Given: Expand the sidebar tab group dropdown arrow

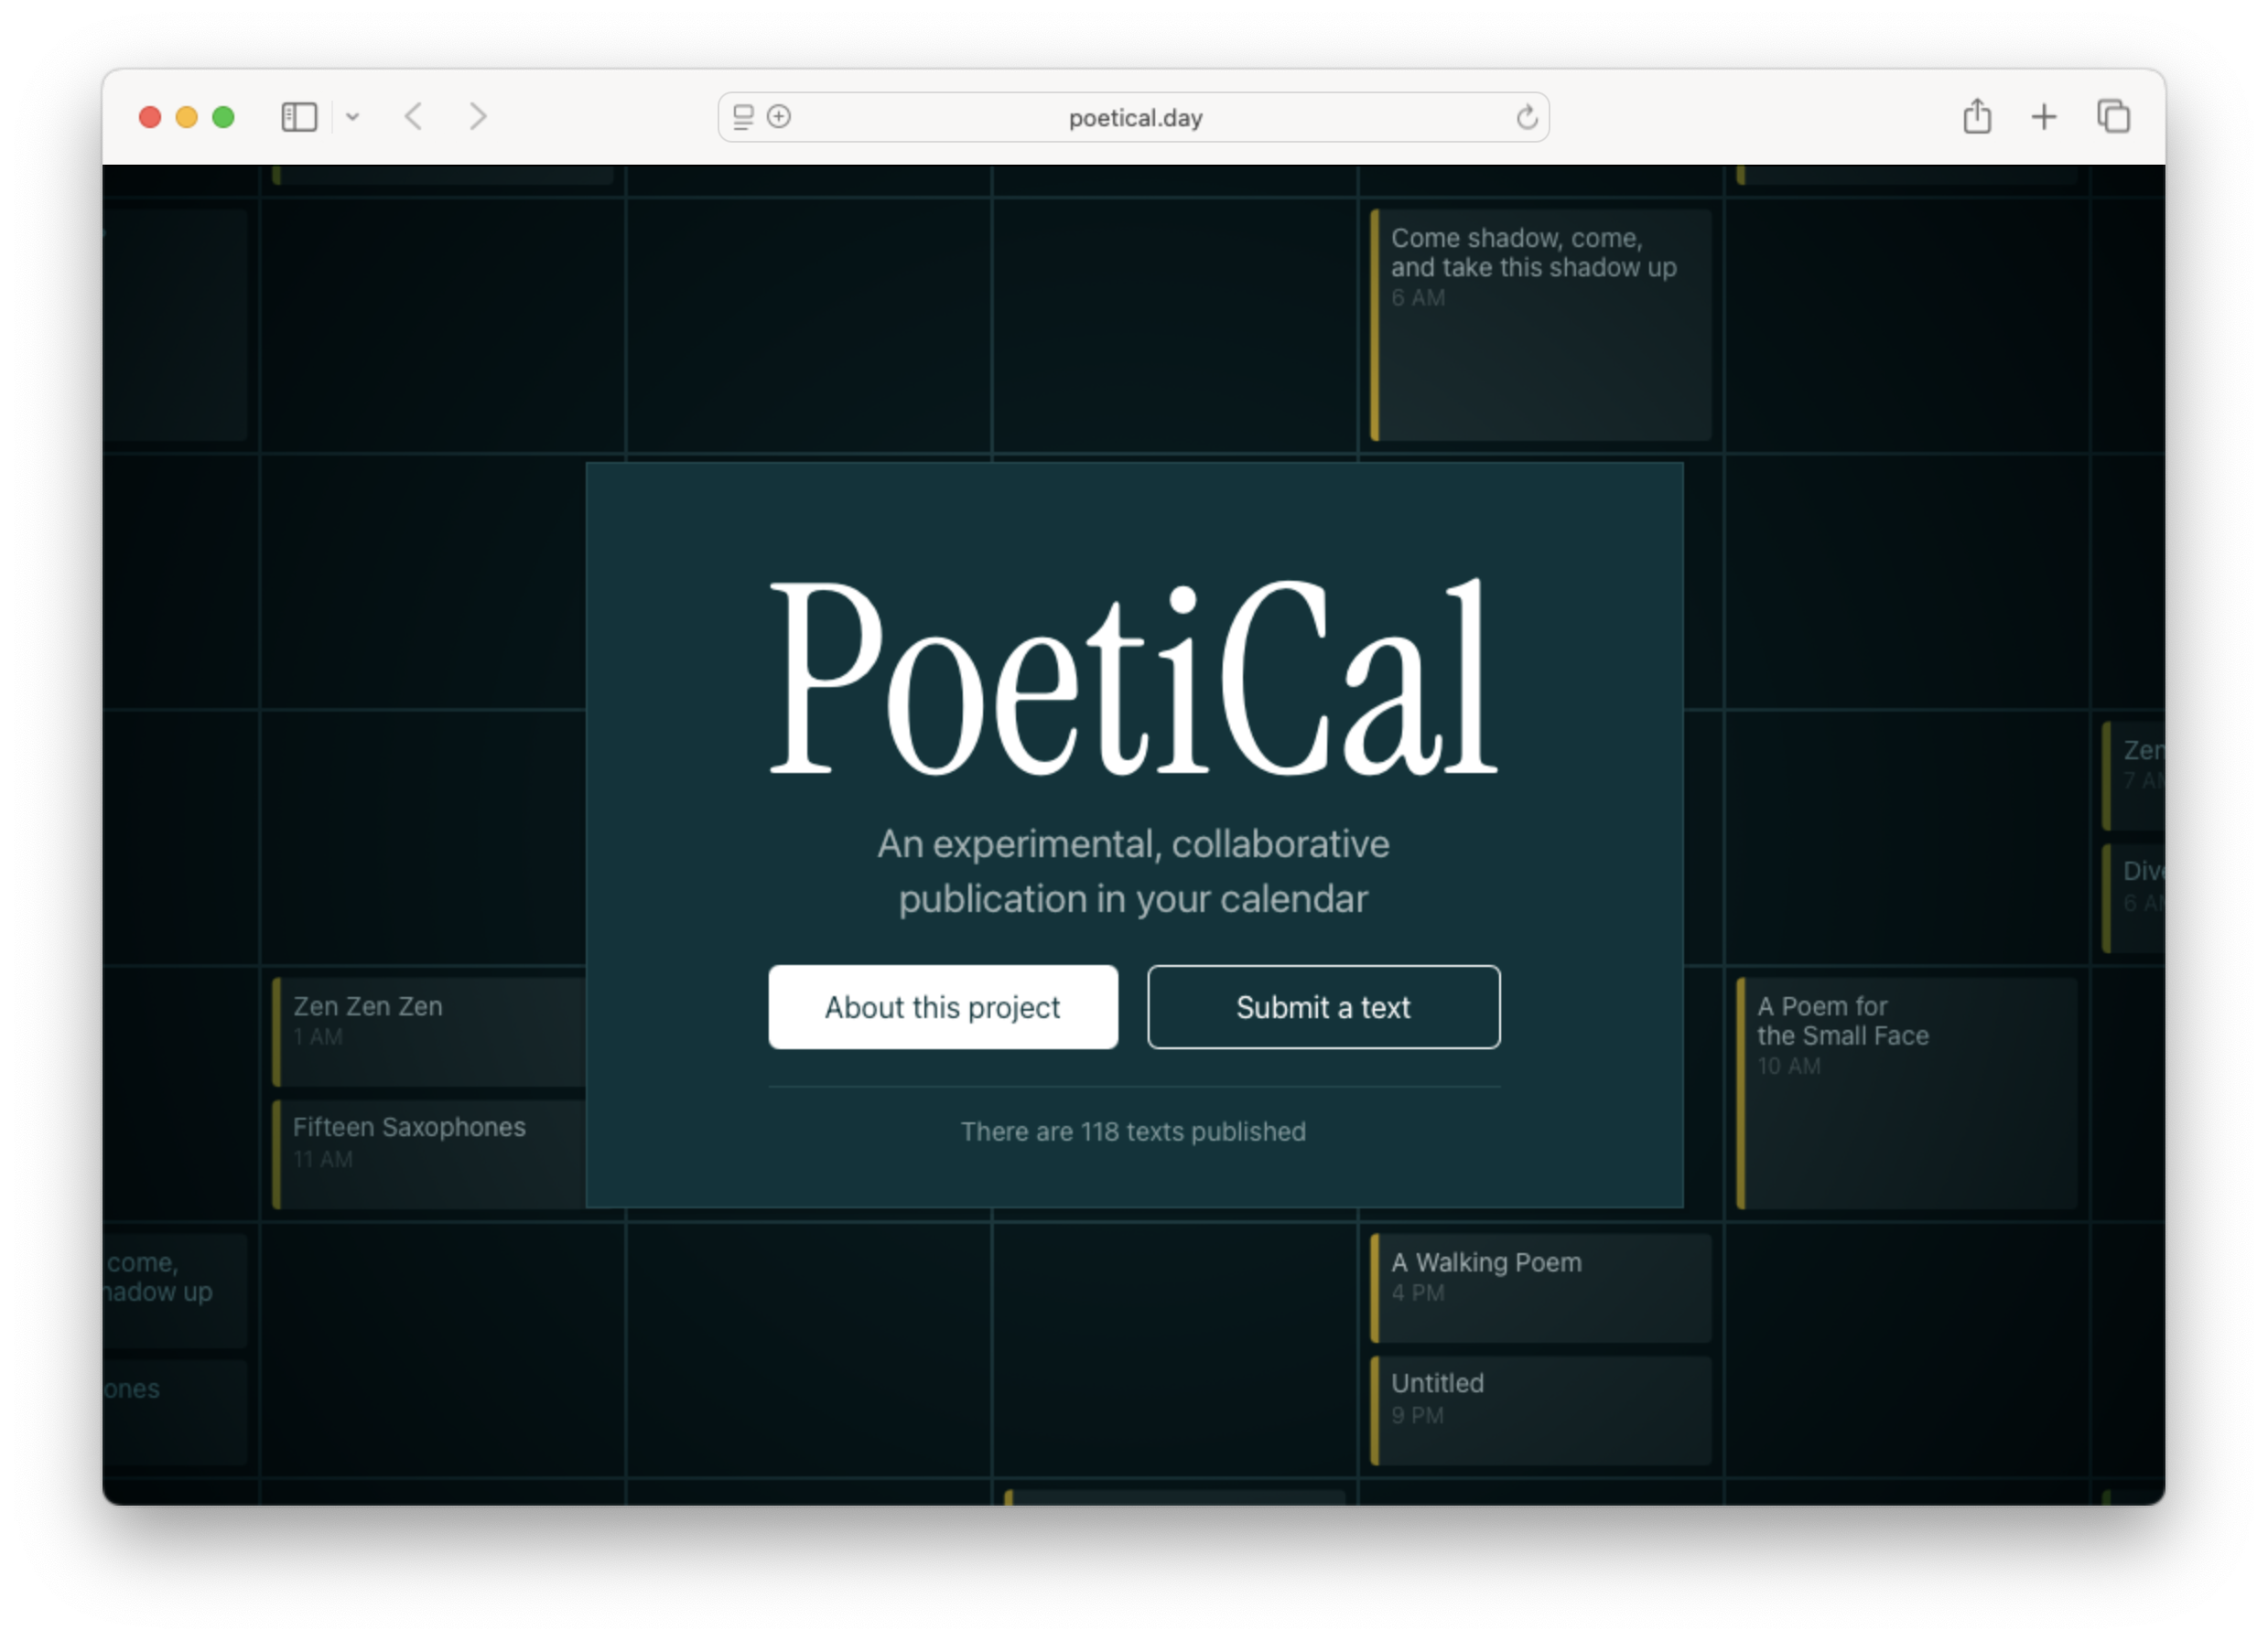Looking at the screenshot, I should tap(352, 117).
